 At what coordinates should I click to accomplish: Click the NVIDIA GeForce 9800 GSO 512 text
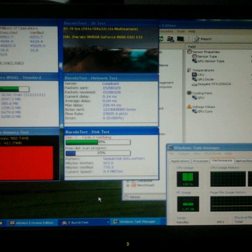115,37
